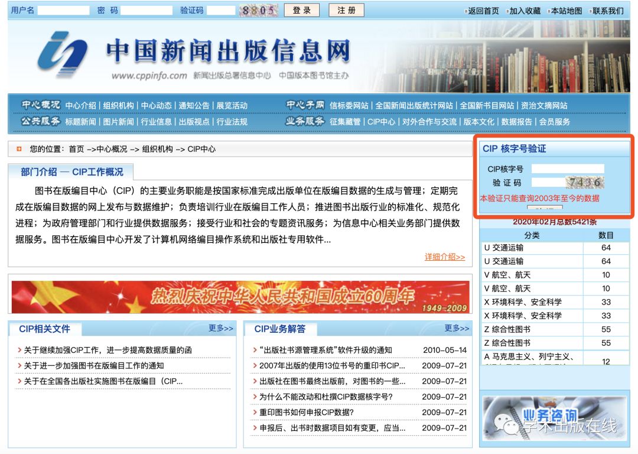The width and height of the screenshot is (638, 454).
Task: Open 中心介绍 menu item
Action: click(x=80, y=105)
